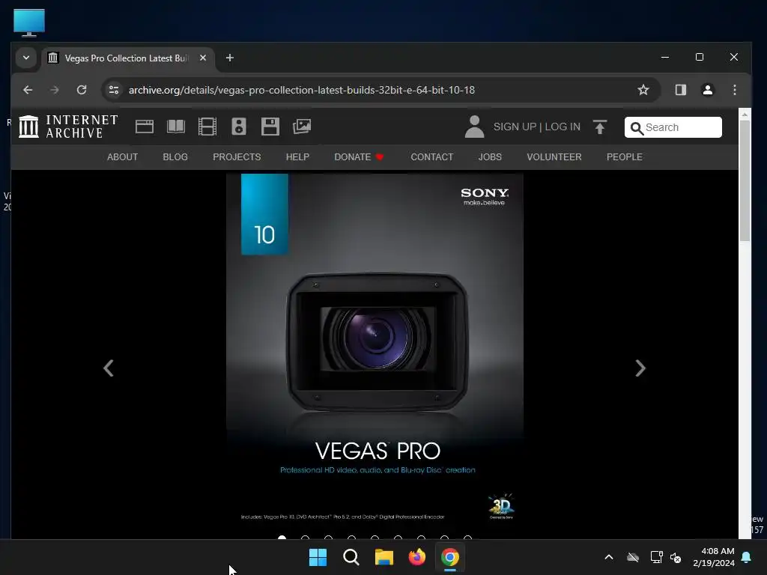Select the seventh carousel dot

pos(421,537)
